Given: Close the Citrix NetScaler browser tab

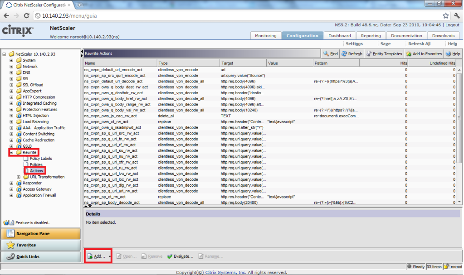Looking at the screenshot, I should (x=69, y=5).
